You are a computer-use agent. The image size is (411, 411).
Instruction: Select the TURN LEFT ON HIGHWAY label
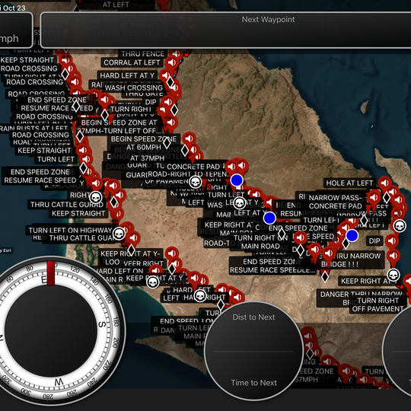click(x=70, y=230)
